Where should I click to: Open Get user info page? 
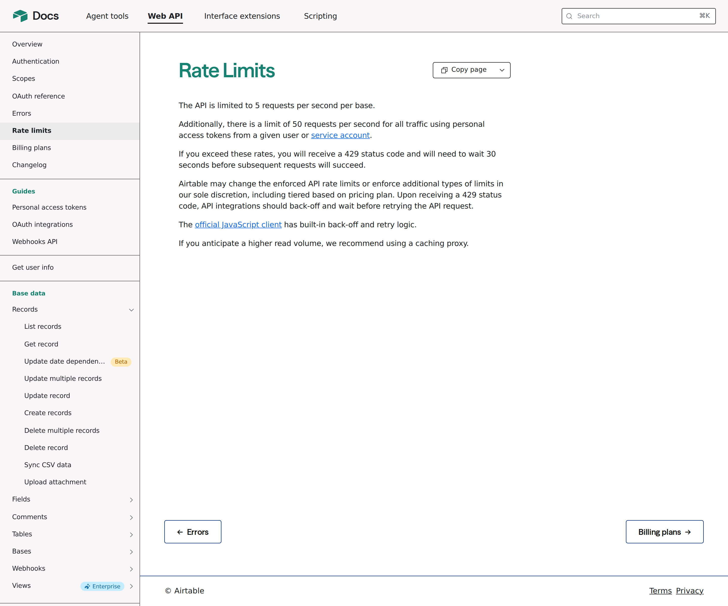click(70, 268)
